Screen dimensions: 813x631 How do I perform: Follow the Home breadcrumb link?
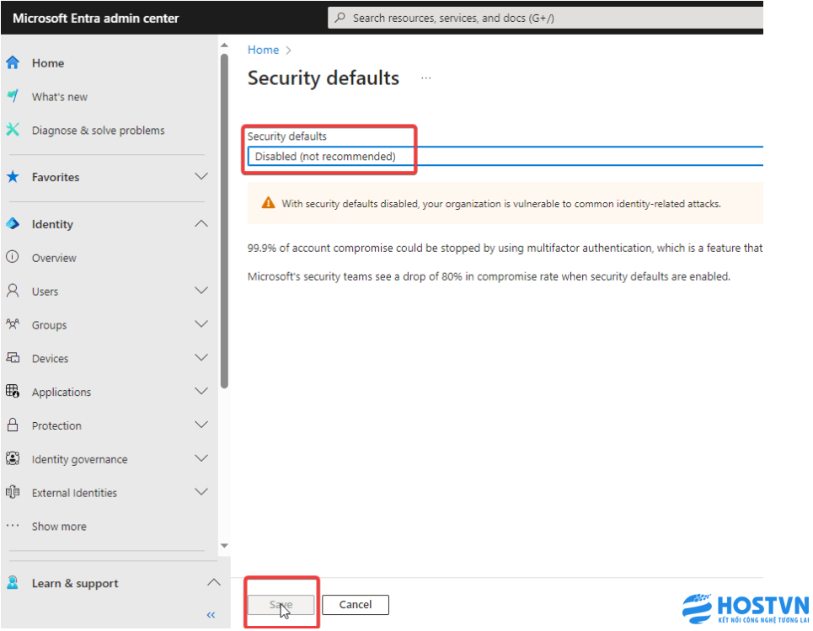pyautogui.click(x=263, y=50)
